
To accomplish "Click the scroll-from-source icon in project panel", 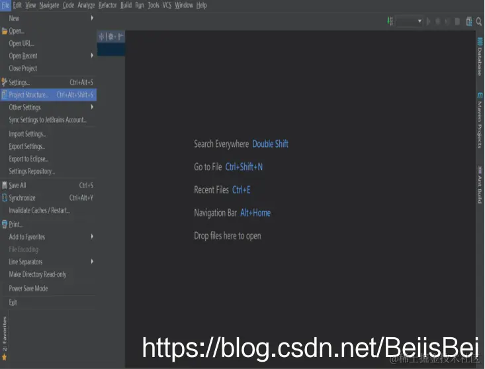I will pos(101,36).
